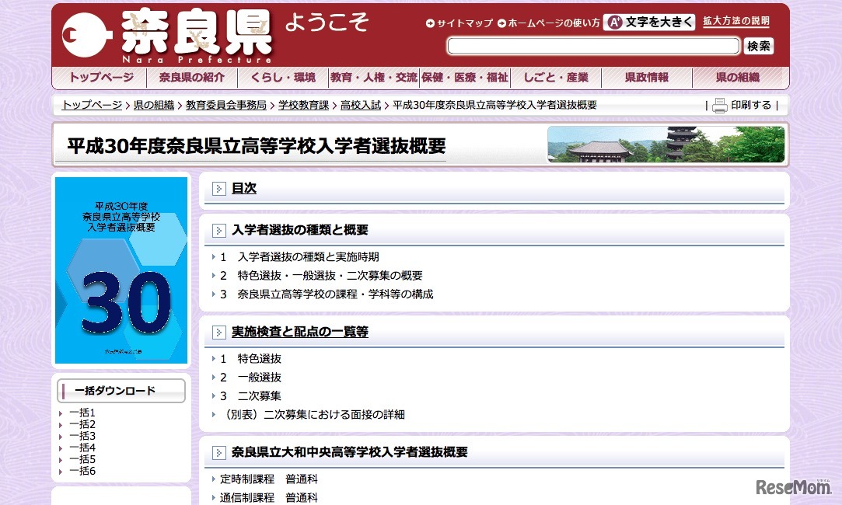The image size is (842, 505).
Task: Click the circle arrow icon before サイトマップ
Action: coord(430,23)
